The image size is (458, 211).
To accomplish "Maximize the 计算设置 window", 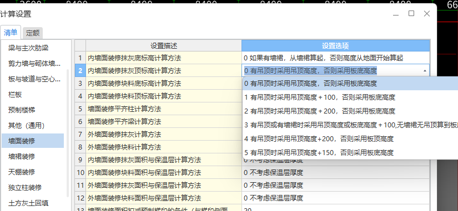I will 411,13.
